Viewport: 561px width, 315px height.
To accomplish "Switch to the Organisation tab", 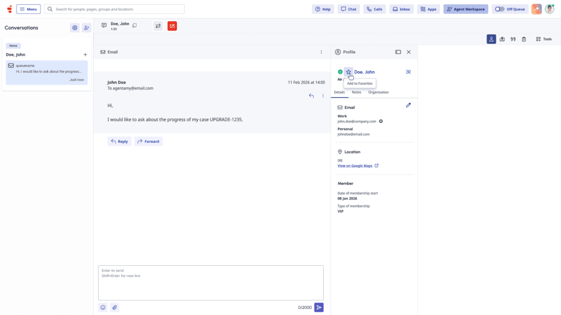I will (x=378, y=92).
